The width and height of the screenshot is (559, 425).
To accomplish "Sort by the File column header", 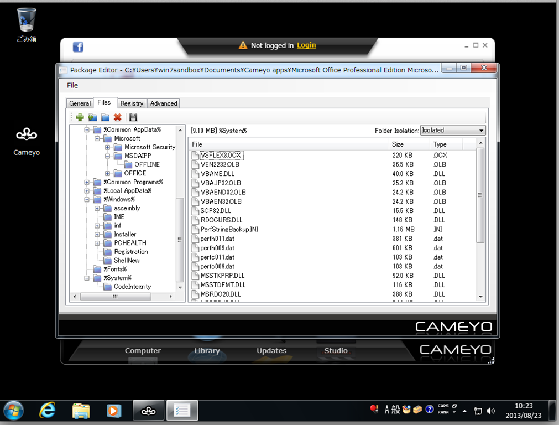I will click(289, 144).
